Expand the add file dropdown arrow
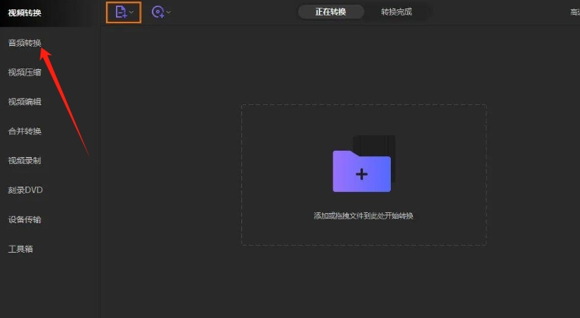Image resolution: width=580 pixels, height=318 pixels. tap(132, 12)
